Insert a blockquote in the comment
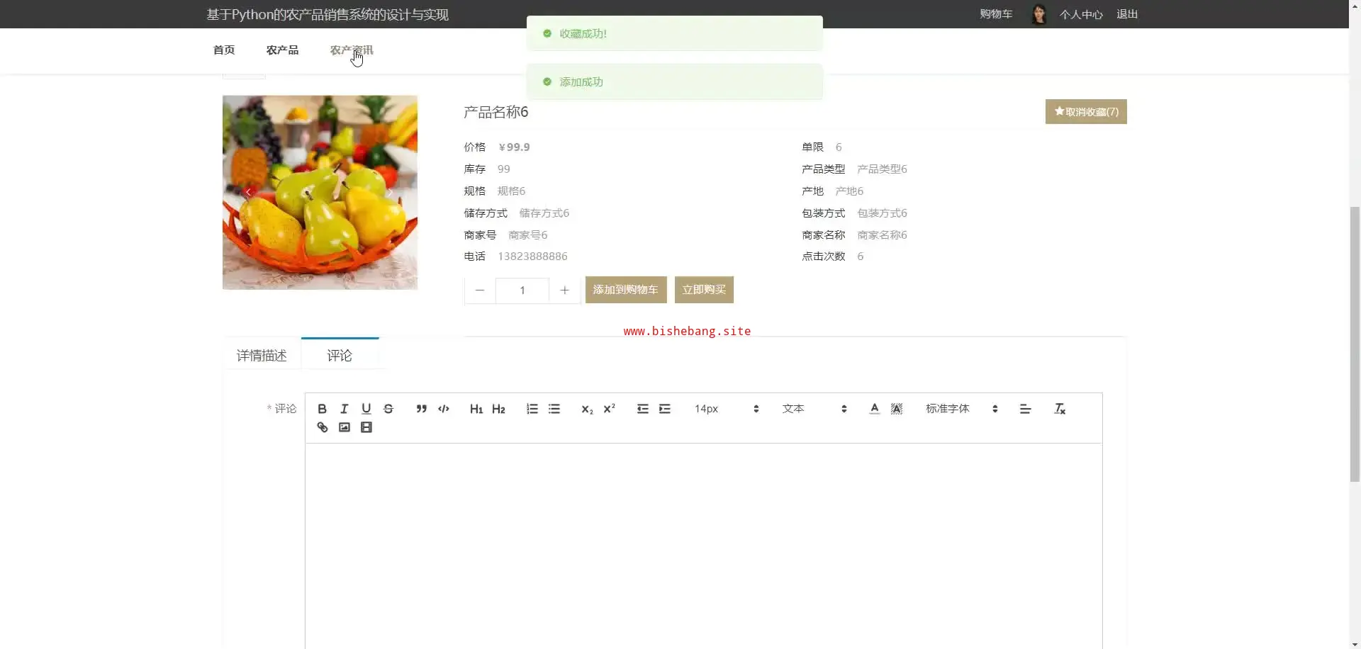 point(421,409)
